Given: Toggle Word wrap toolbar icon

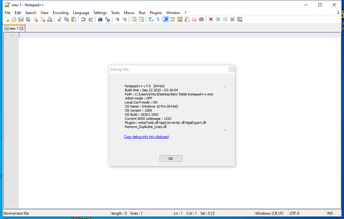Looking at the screenshot, I should pos(151,19).
